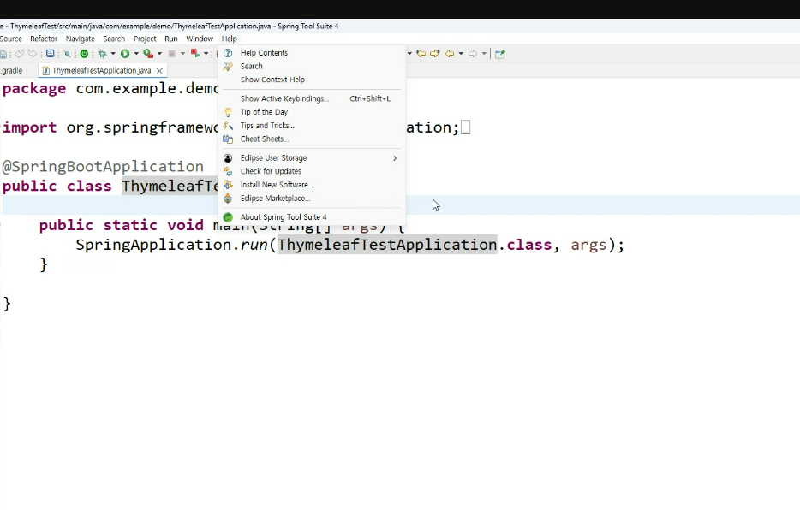This screenshot has height=510, width=800.
Task: Click the lightbulb icon beside Tip of the Day
Action: (x=228, y=112)
